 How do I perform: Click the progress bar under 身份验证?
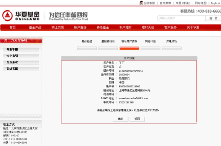coord(87,48)
